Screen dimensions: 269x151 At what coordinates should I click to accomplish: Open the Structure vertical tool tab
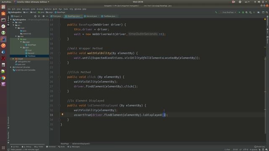click(x=8, y=123)
